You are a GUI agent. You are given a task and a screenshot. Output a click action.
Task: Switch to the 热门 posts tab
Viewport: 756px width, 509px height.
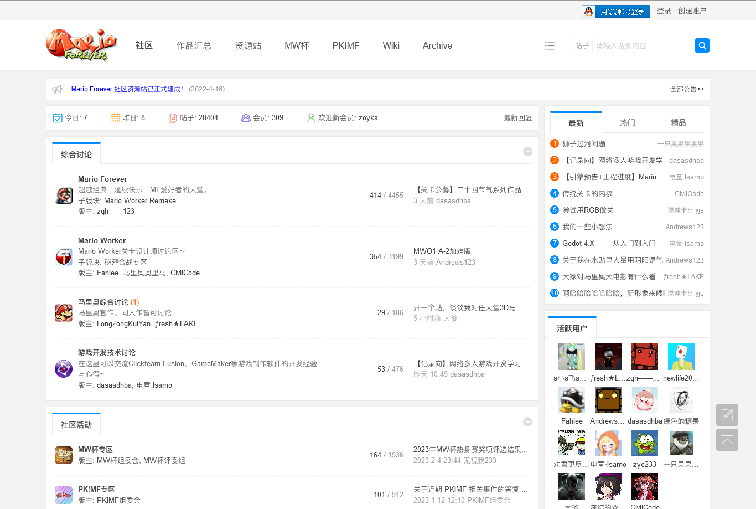[x=628, y=122]
